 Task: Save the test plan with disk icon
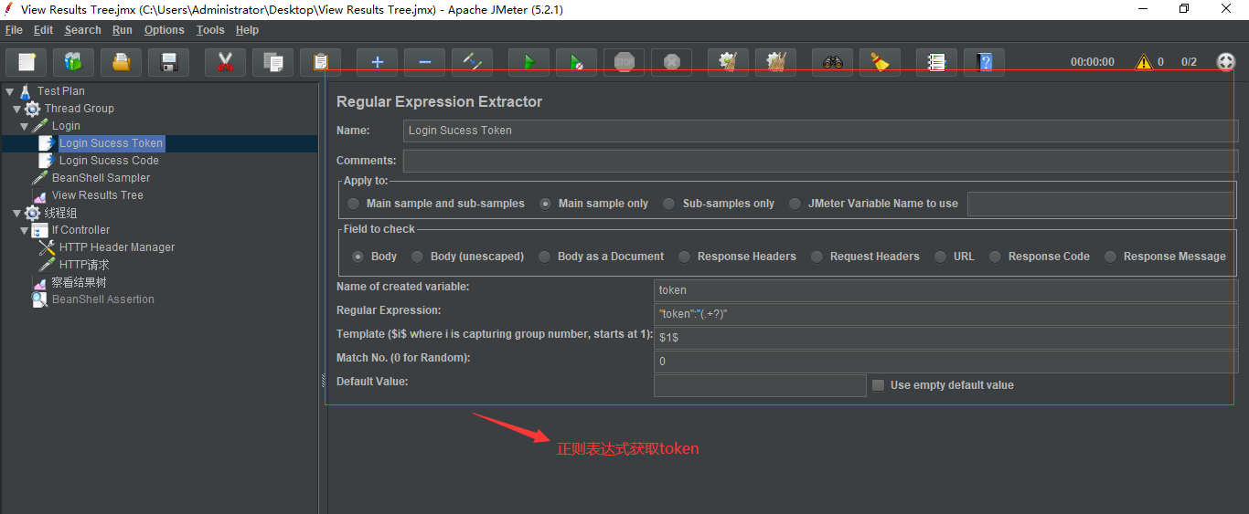point(169,62)
